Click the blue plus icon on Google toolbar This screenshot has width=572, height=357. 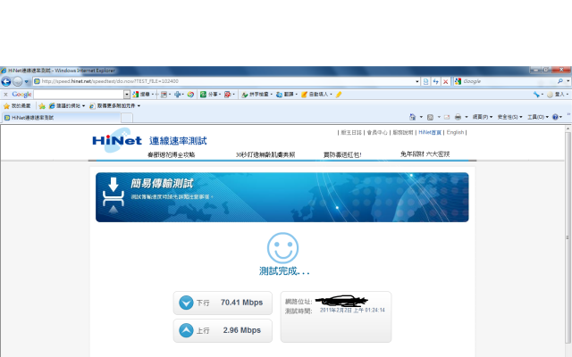179,95
